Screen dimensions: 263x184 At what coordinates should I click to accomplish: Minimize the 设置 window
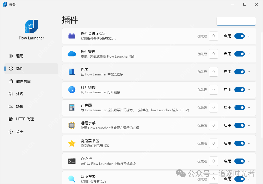click(232, 4)
